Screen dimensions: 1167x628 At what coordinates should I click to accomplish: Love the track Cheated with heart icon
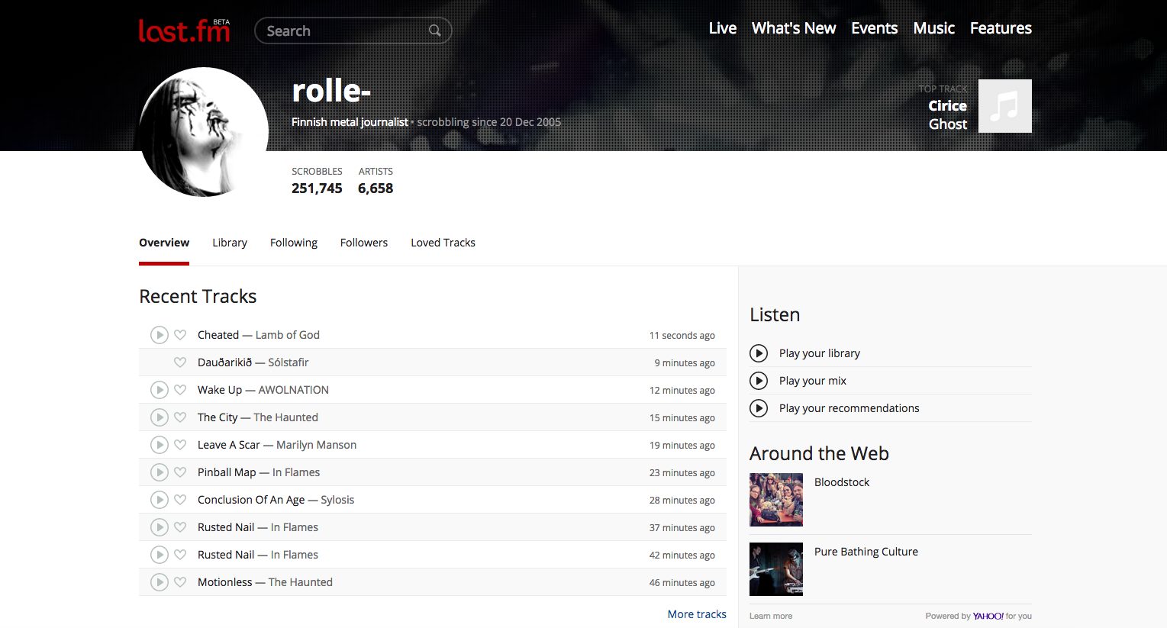(x=180, y=335)
